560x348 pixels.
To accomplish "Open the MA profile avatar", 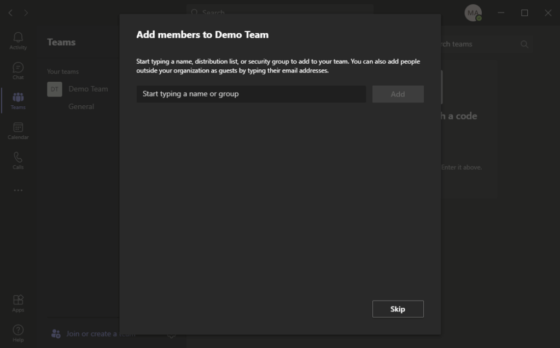I will pyautogui.click(x=473, y=13).
